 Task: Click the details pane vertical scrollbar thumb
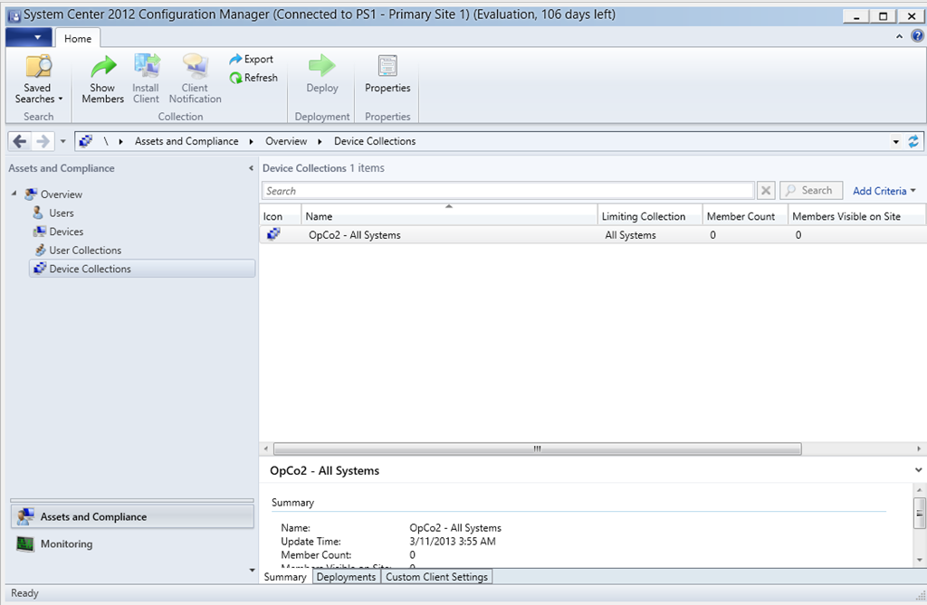919,513
